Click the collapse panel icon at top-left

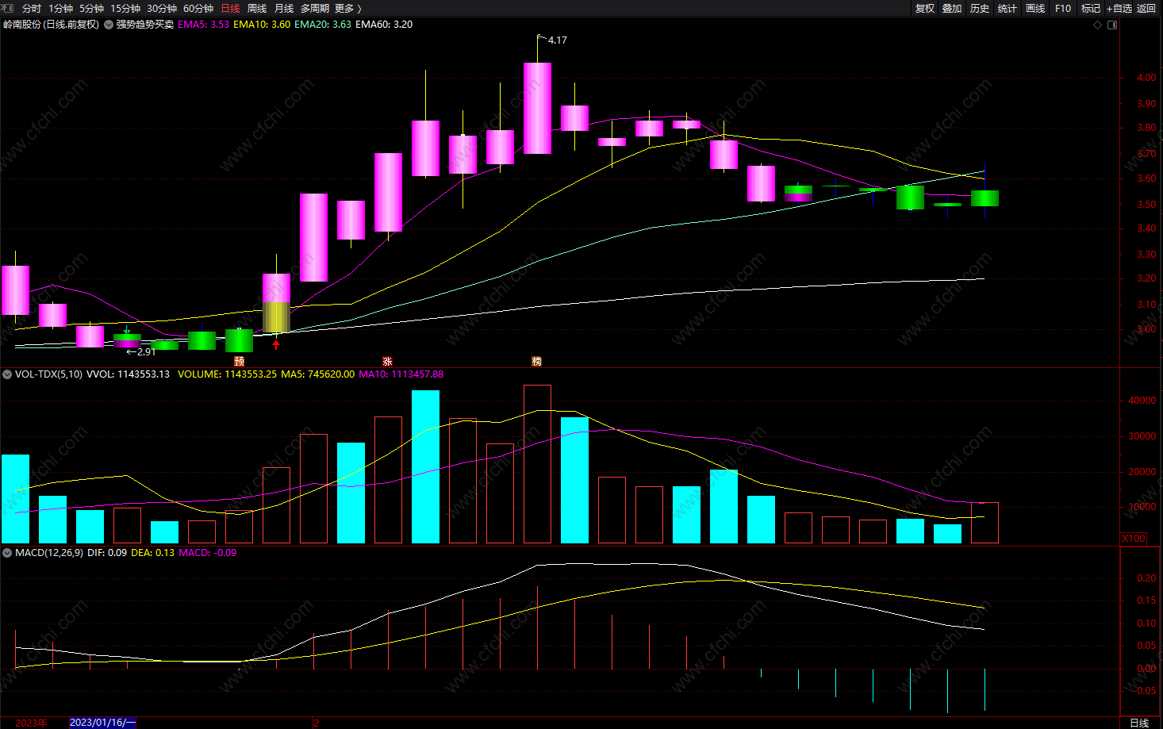(x=8, y=8)
